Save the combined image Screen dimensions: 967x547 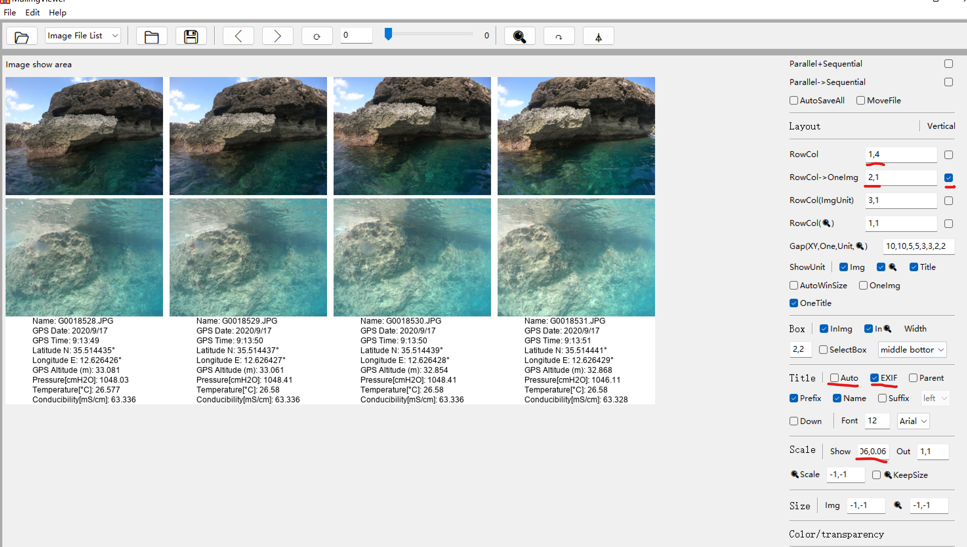[x=191, y=36]
